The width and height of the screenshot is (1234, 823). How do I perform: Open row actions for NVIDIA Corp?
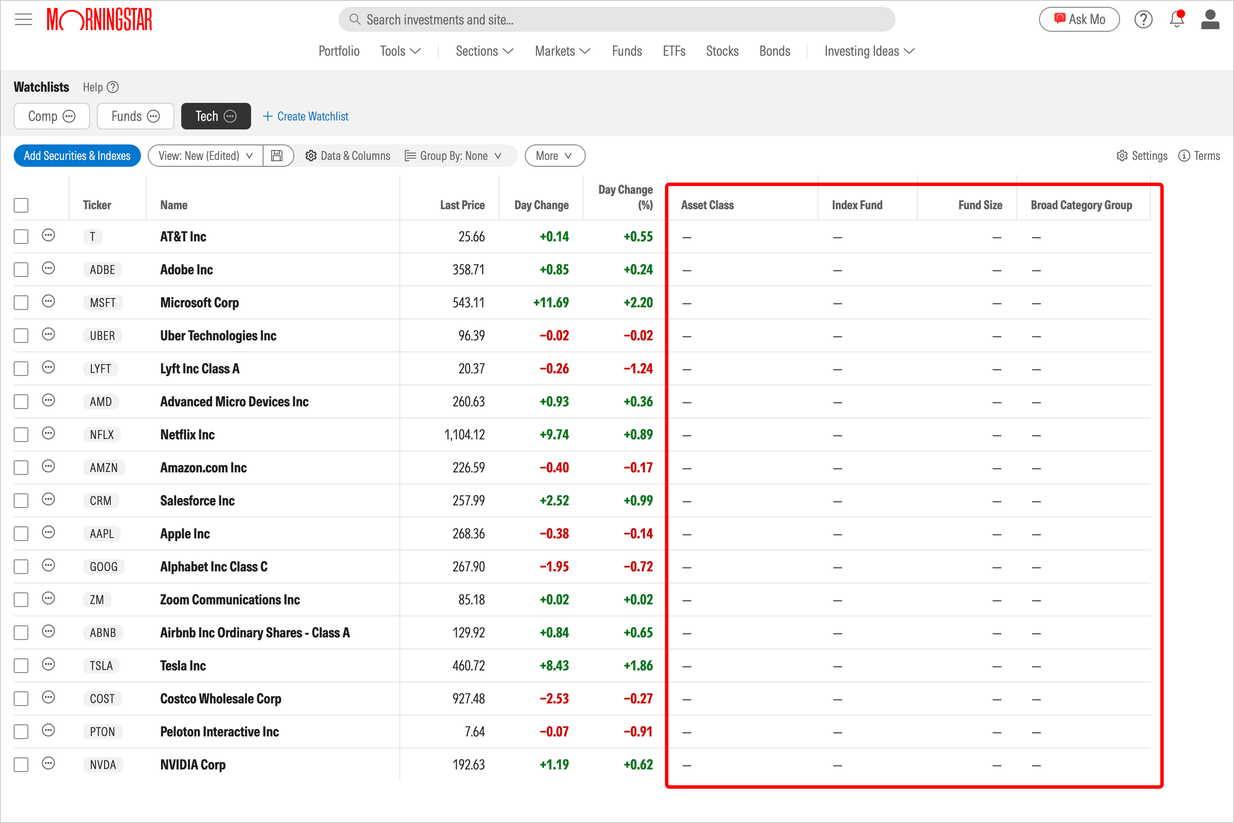(48, 764)
